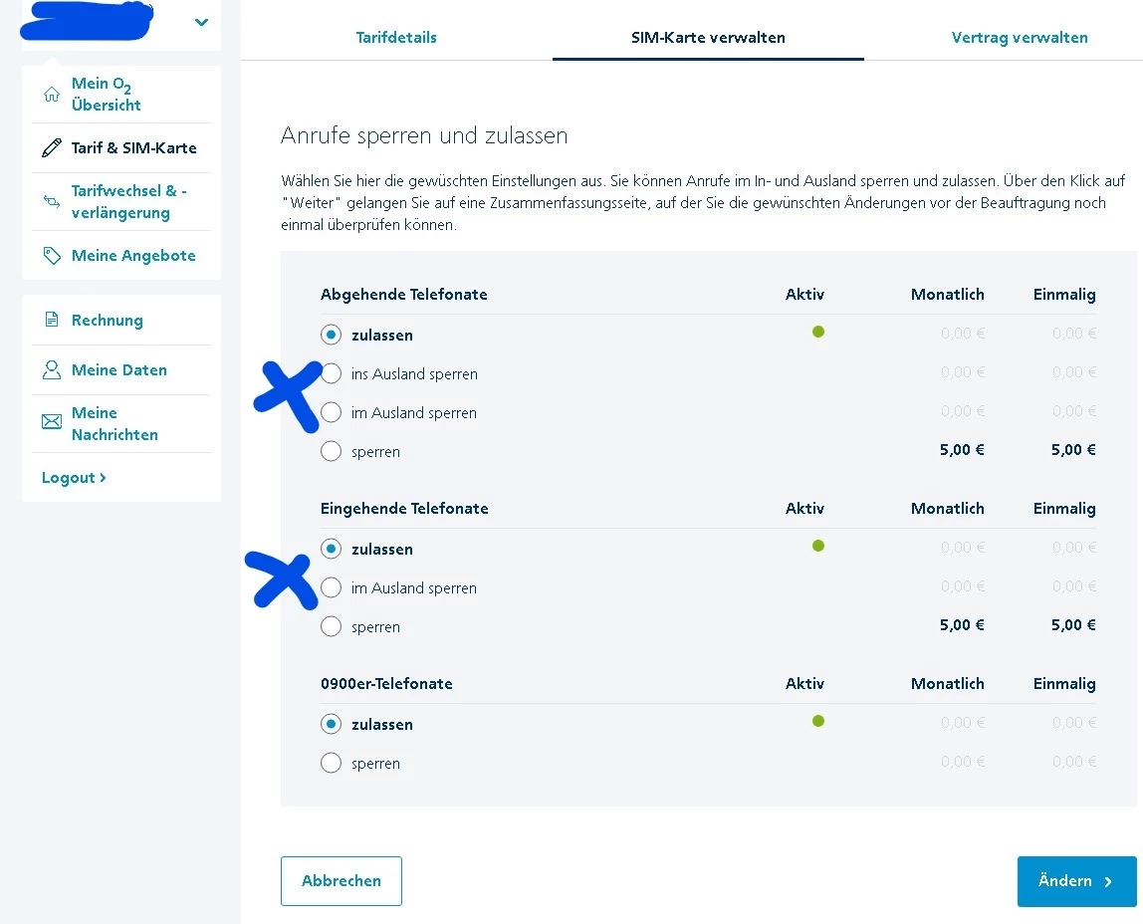Viewport: 1143px width, 924px height.
Task: Click the pencil icon for Tarif & SIM-Karte
Action: (52, 148)
